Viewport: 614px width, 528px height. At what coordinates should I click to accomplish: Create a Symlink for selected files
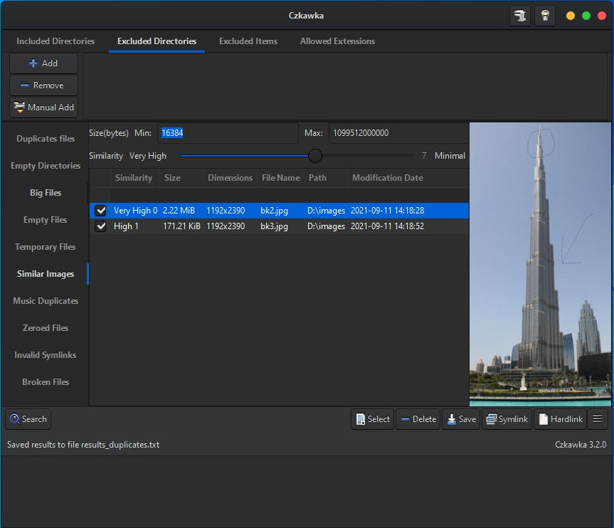pyautogui.click(x=507, y=419)
